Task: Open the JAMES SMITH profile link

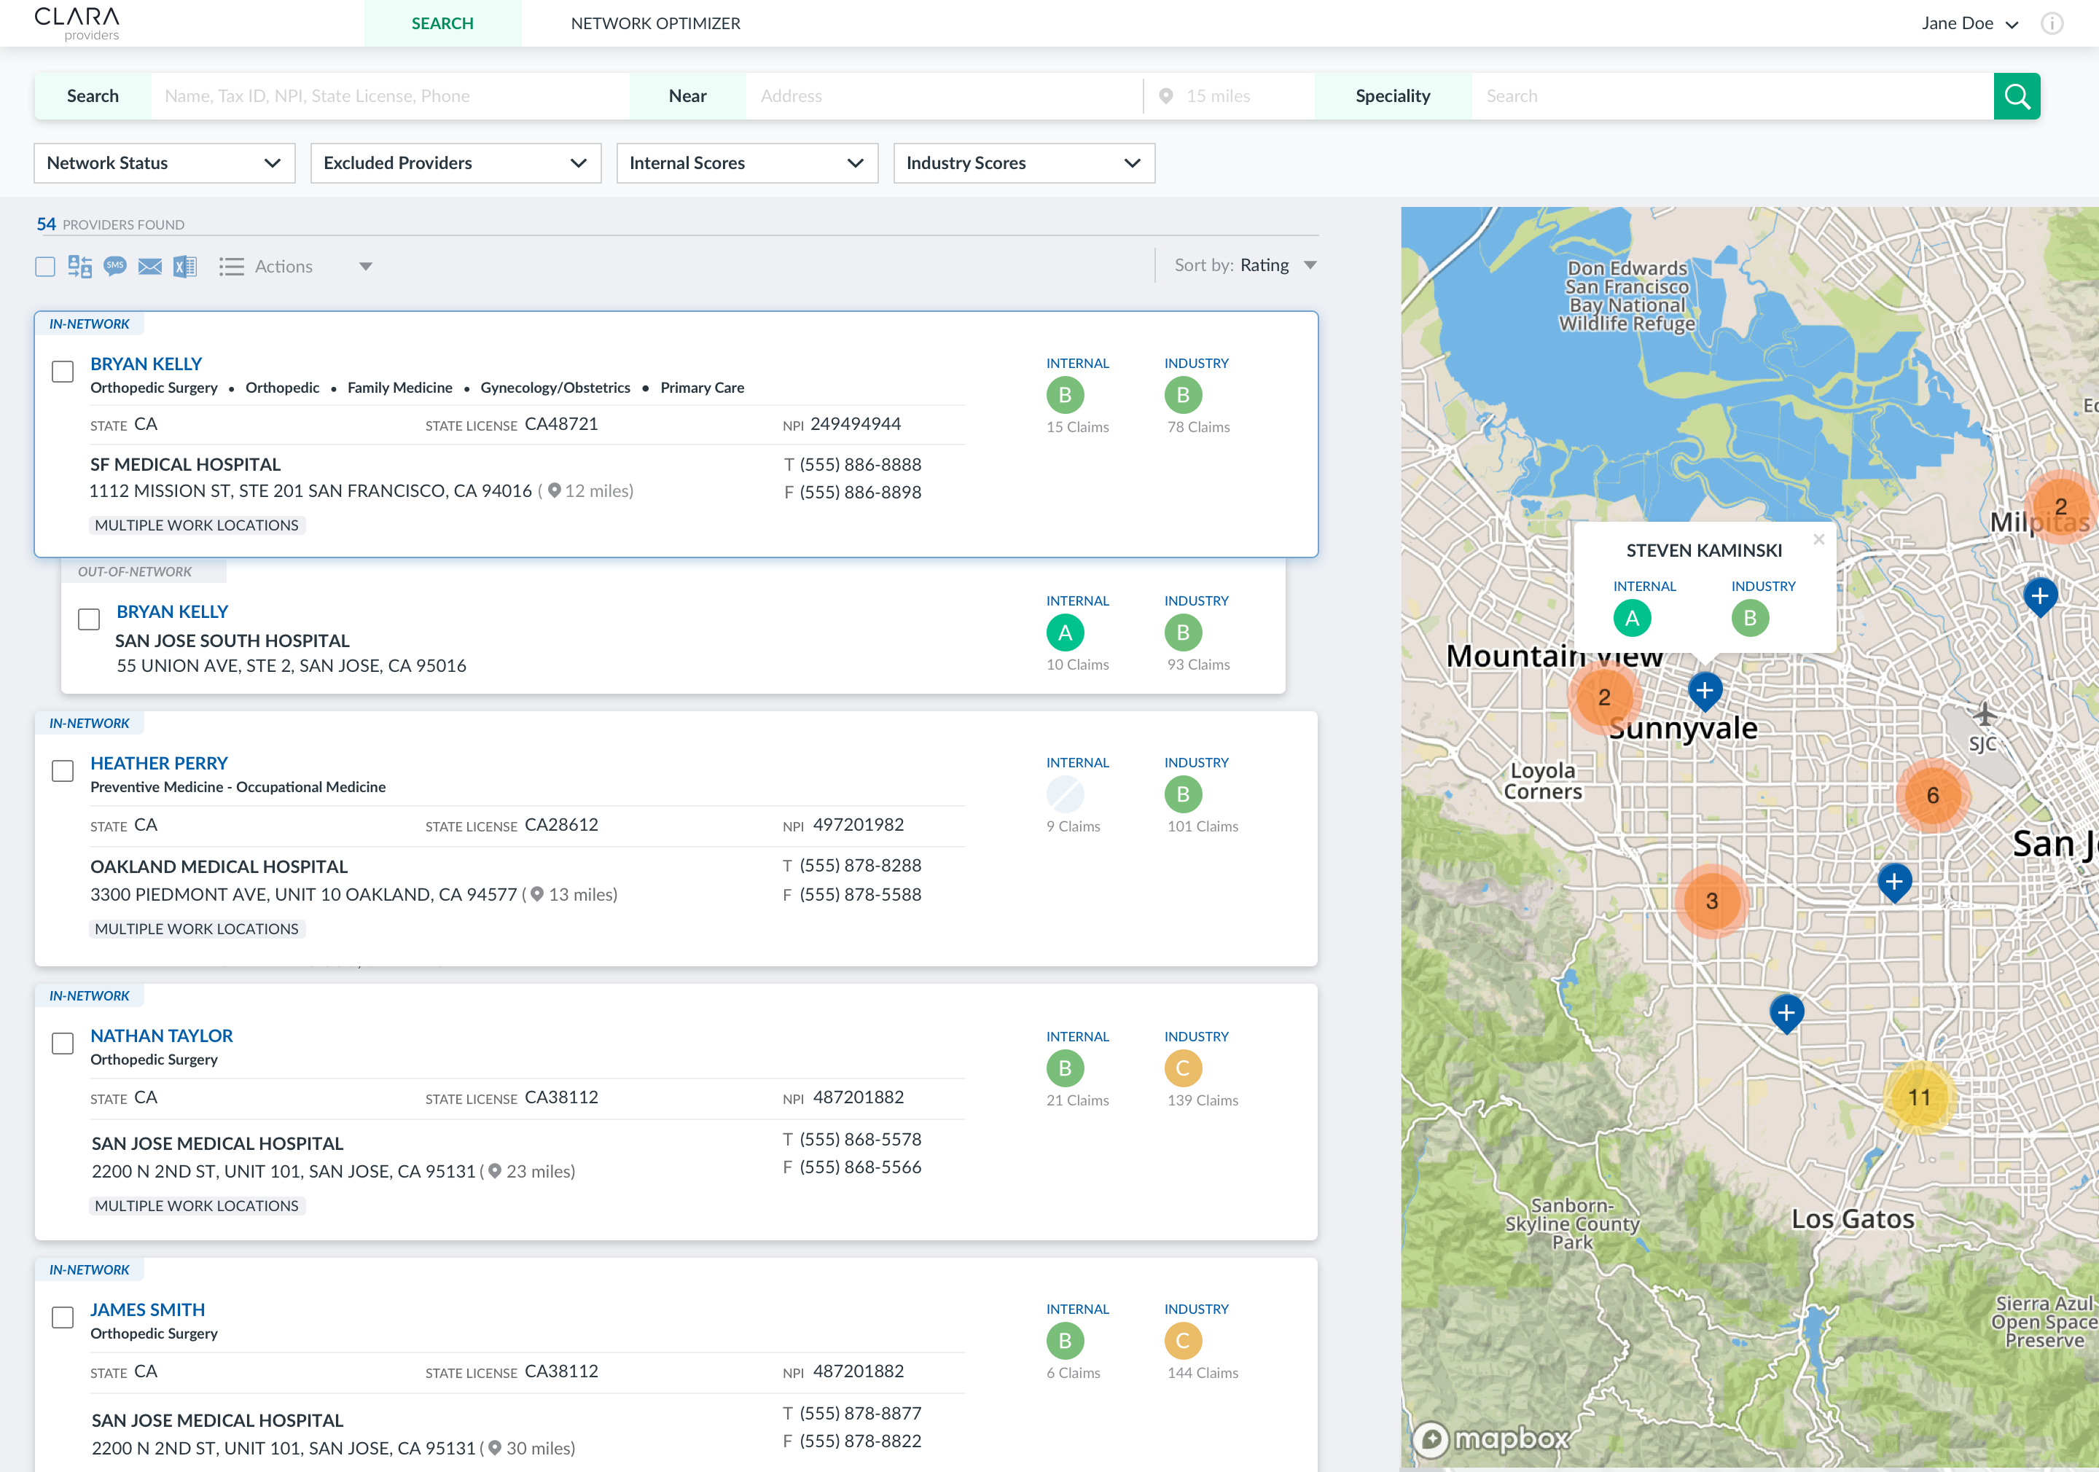Action: 147,1310
